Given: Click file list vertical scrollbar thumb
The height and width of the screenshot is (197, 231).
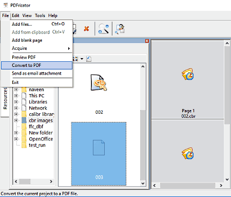Looking at the screenshot, I should [143, 145].
